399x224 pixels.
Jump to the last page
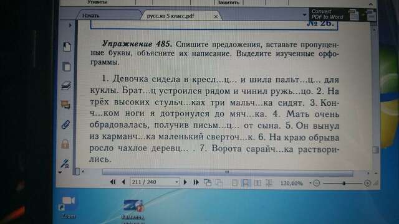196,182
